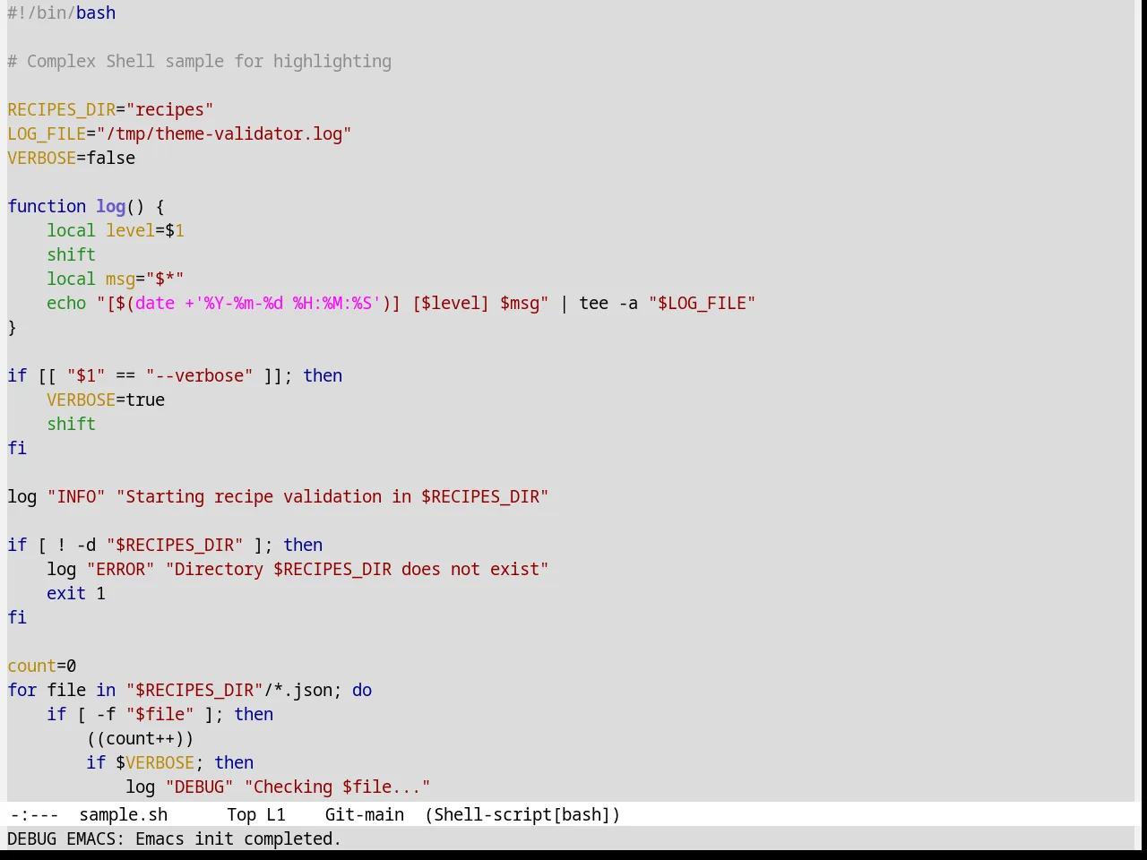Viewport: 1147px width, 860px height.
Task: Click the "INFO" log level string
Action: coord(76,496)
